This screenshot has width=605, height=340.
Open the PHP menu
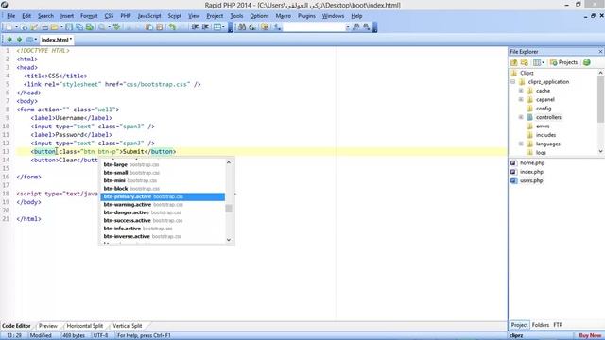point(126,16)
